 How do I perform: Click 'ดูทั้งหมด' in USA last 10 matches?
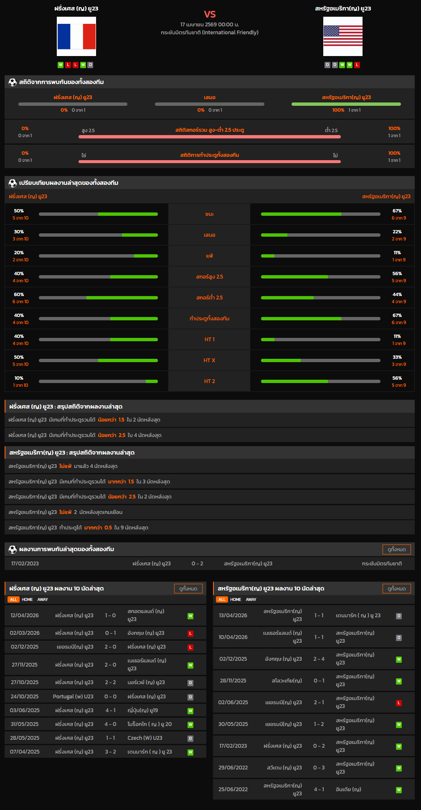pos(396,589)
